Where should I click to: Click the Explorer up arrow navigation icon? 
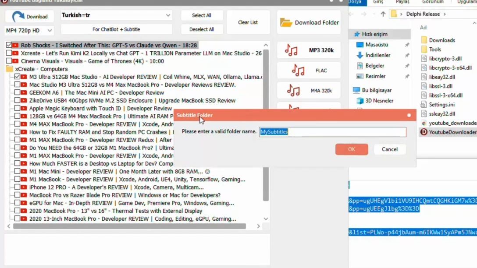click(383, 14)
